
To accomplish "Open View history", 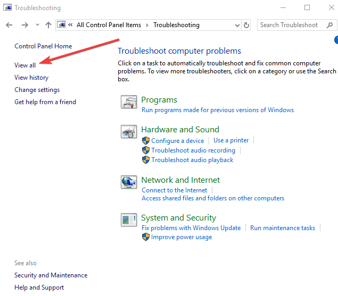I will pos(31,78).
